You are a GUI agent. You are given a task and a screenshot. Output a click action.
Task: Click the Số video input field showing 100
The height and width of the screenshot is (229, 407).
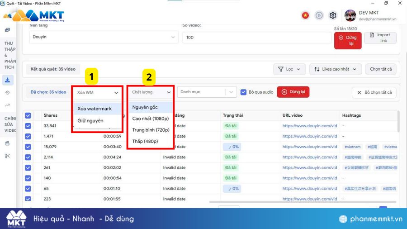tap(257, 38)
